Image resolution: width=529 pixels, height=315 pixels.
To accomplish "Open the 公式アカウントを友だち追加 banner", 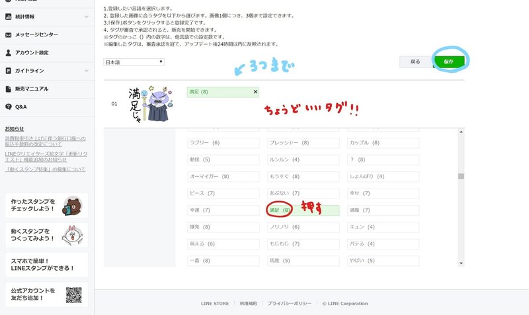I will pyautogui.click(x=46, y=294).
